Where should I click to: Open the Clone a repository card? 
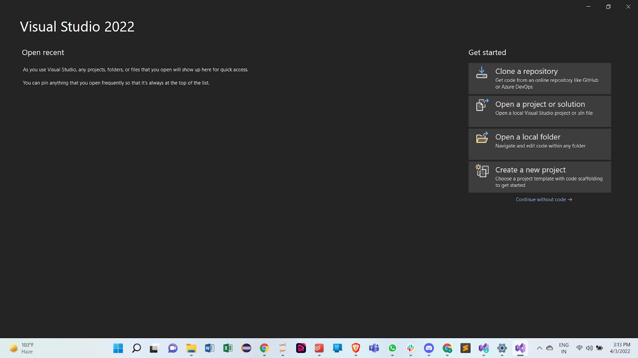[540, 78]
